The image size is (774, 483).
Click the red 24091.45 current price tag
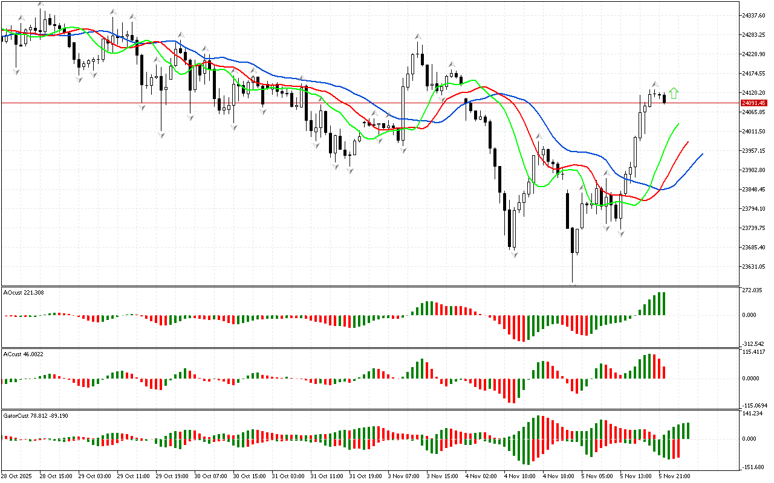coord(753,103)
